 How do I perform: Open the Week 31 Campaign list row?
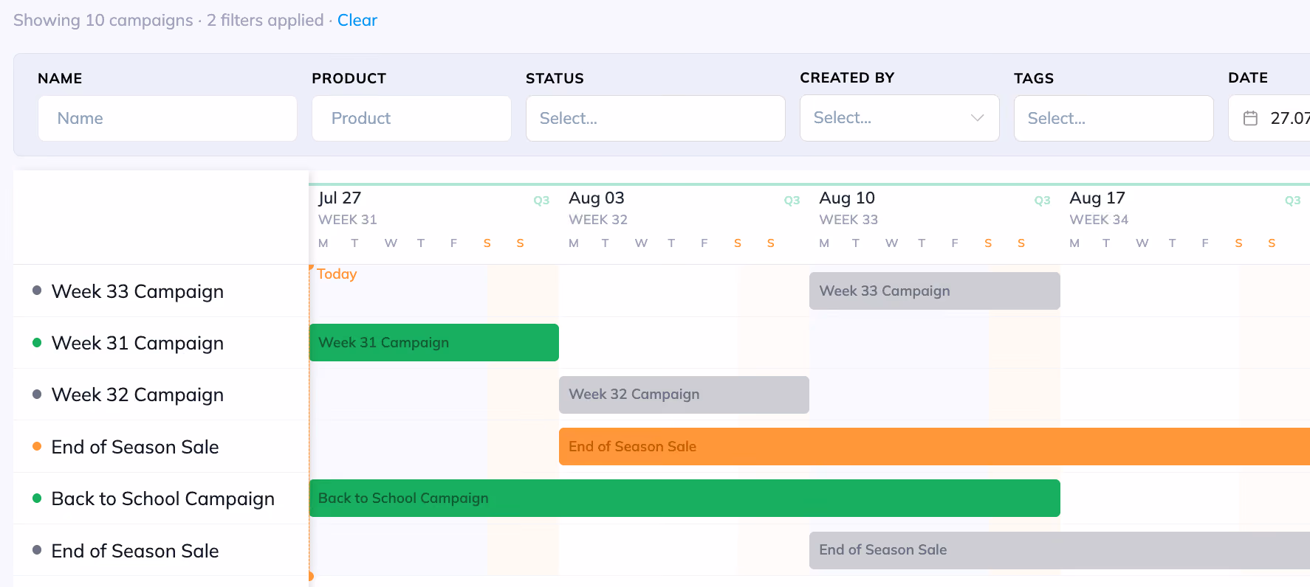pos(161,343)
